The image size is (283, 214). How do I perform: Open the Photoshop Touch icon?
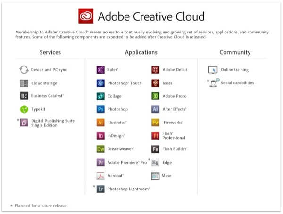100,83
